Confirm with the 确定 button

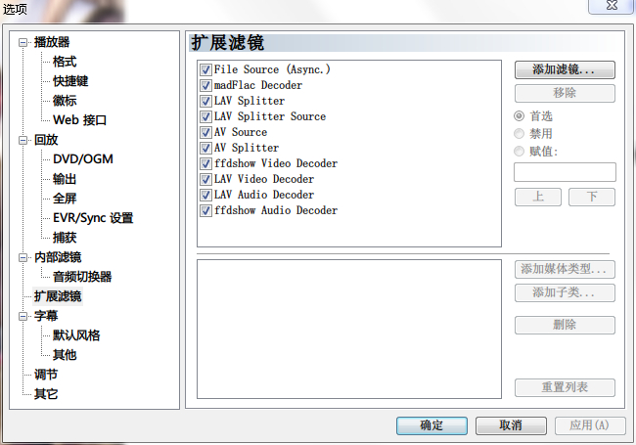(x=432, y=425)
